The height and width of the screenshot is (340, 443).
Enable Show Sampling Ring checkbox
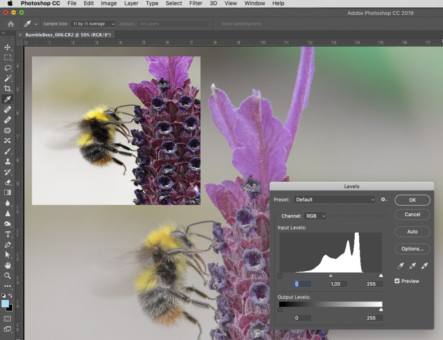click(218, 24)
